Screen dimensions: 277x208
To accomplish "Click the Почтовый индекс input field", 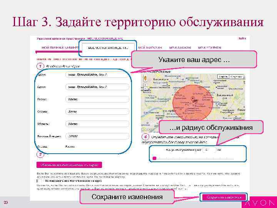I will [97, 136].
